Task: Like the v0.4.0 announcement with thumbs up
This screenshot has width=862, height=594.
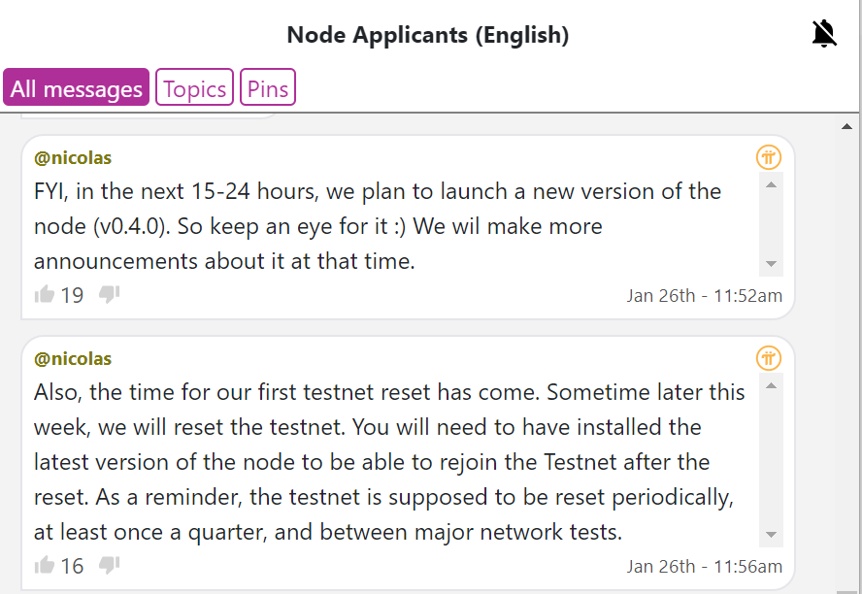Action: [x=45, y=294]
